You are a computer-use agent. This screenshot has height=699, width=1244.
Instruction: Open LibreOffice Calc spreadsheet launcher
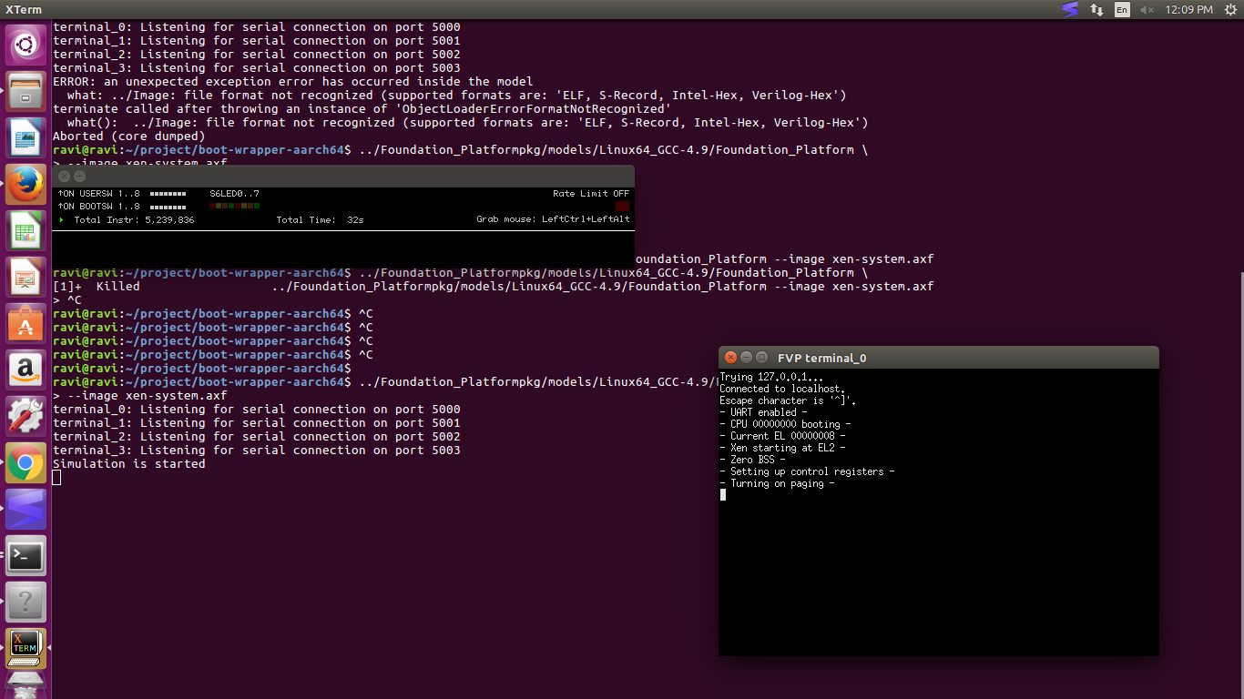[25, 230]
